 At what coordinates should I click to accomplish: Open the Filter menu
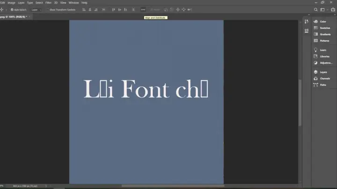[48, 3]
